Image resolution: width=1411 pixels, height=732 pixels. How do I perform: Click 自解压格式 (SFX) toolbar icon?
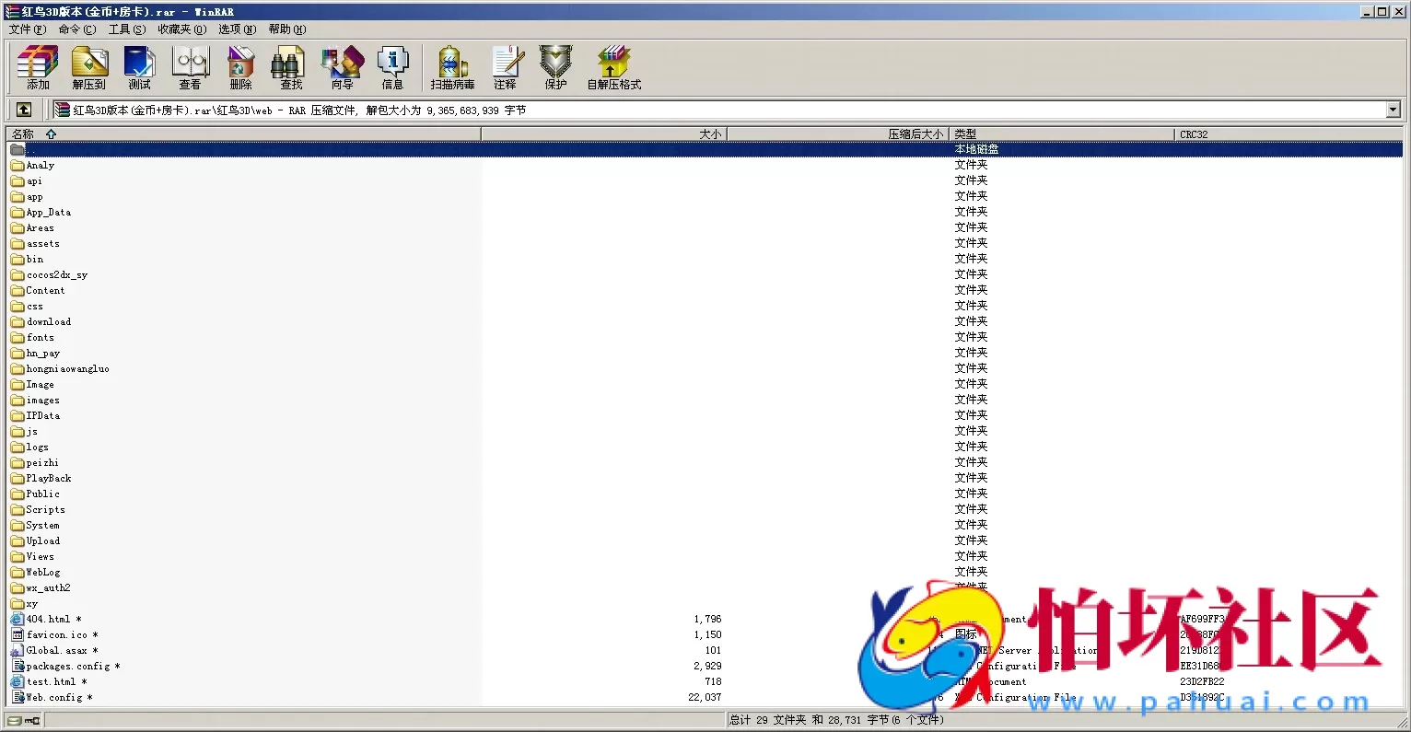tap(613, 67)
